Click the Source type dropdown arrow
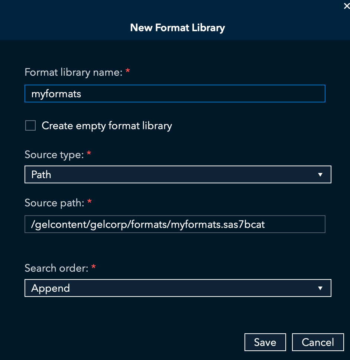Image resolution: width=350 pixels, height=360 pixels. (x=320, y=174)
